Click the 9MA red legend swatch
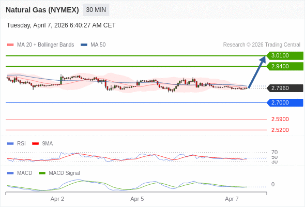The image size is (305, 207). [35, 144]
